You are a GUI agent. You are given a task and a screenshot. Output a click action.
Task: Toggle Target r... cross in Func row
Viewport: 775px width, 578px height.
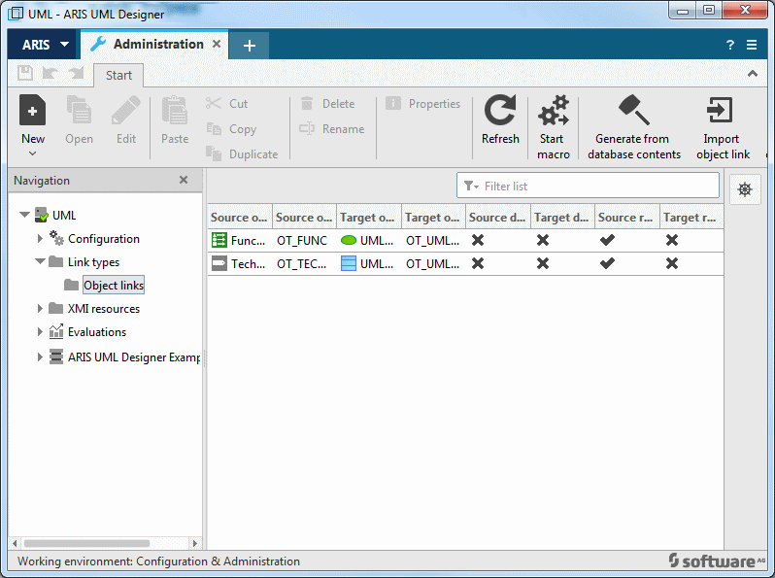tap(672, 240)
